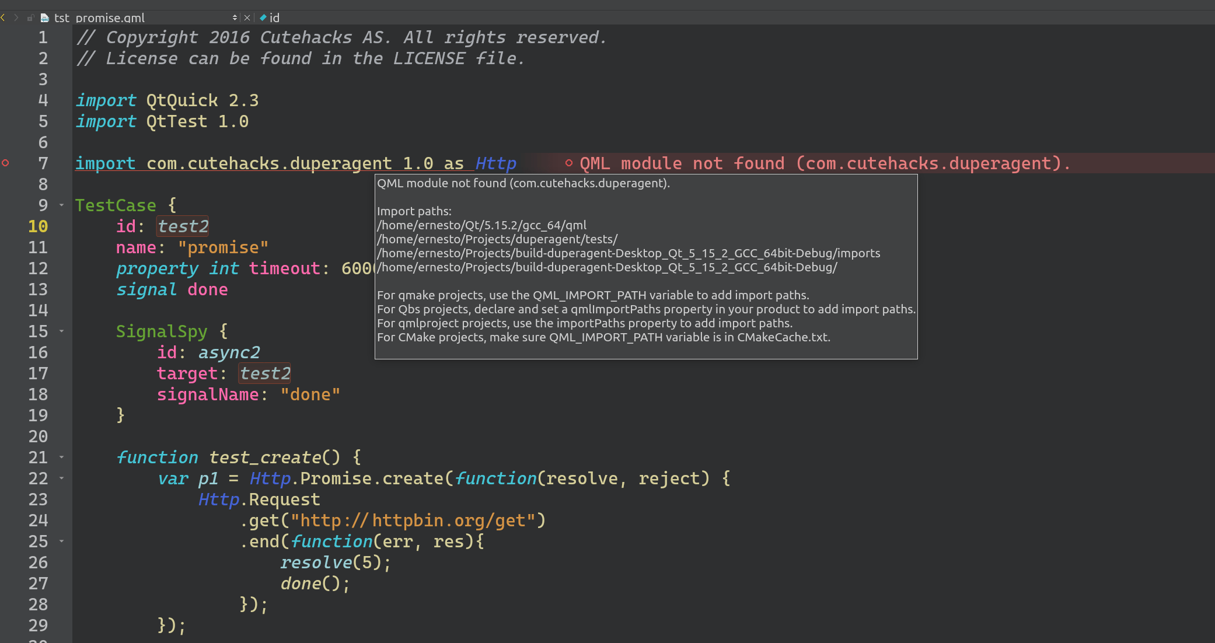Click the file lock (read-only) icon
The width and height of the screenshot is (1215, 643).
point(30,18)
